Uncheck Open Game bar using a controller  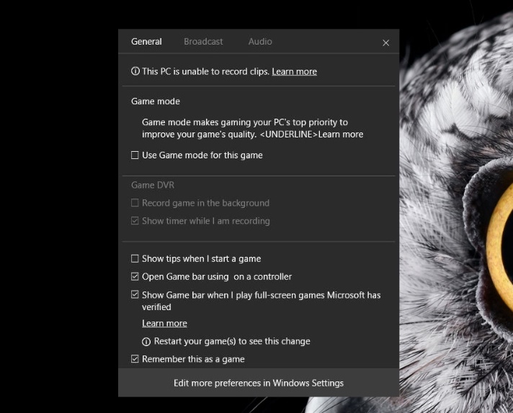click(135, 277)
